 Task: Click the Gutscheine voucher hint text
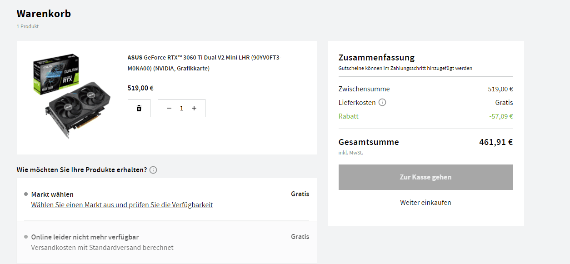405,68
